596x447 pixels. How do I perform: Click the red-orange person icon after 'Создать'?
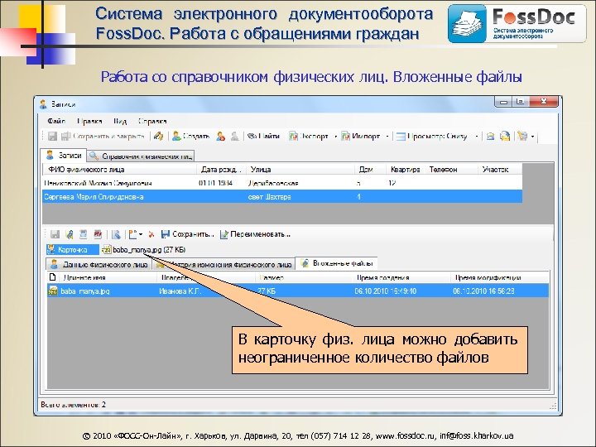point(220,136)
